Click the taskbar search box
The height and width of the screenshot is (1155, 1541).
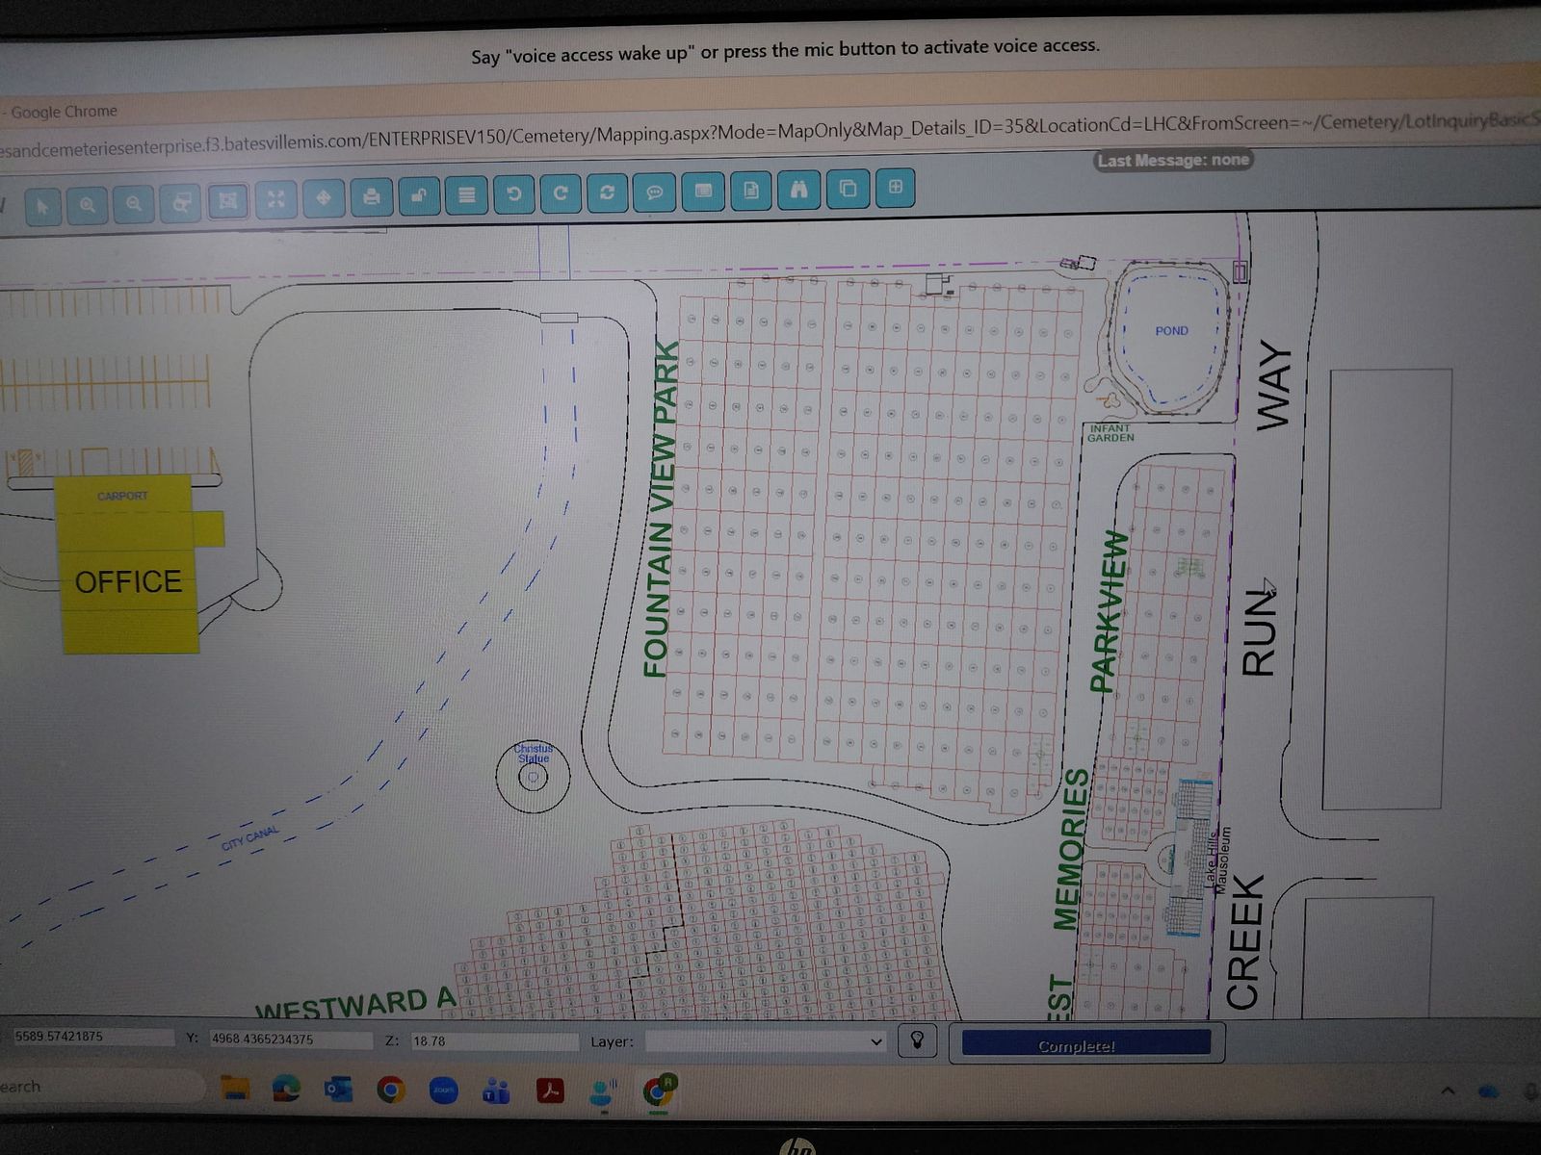(101, 1087)
